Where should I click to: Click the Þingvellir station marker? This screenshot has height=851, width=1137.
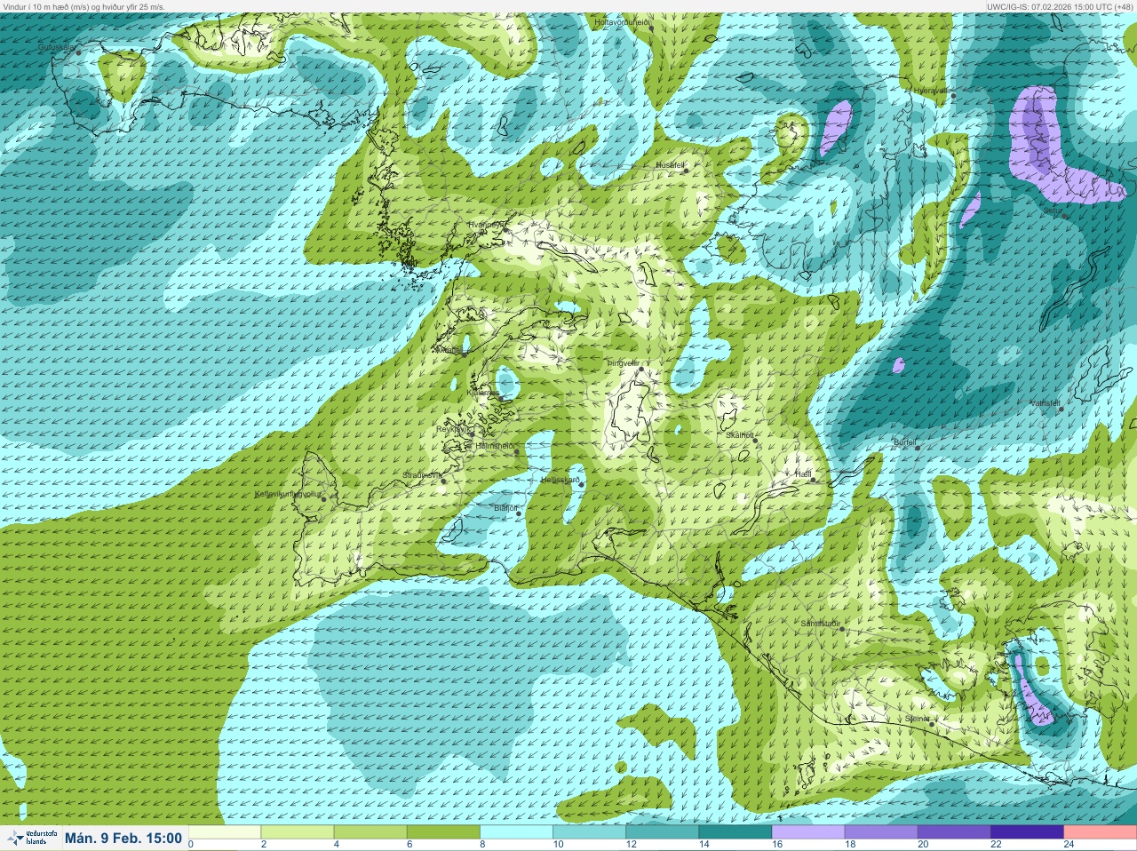[x=640, y=368]
